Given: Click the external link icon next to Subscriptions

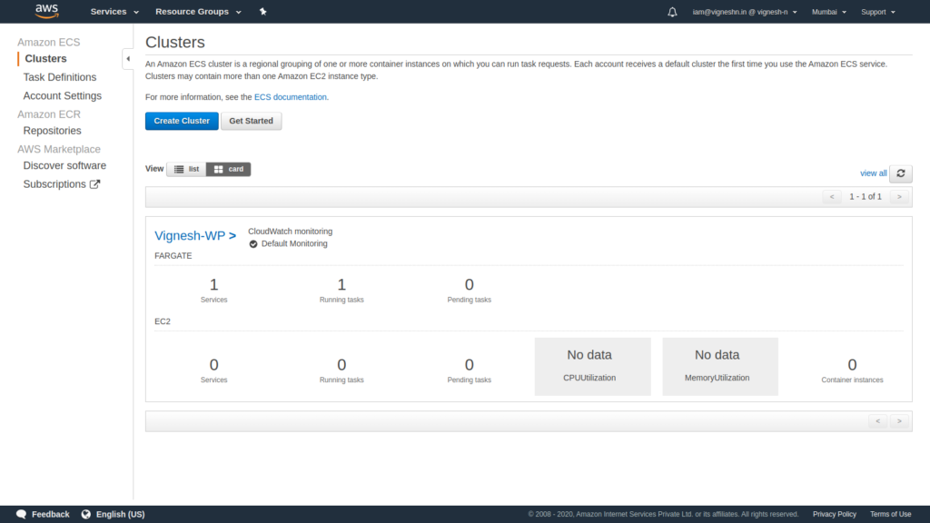Looking at the screenshot, I should [x=94, y=184].
